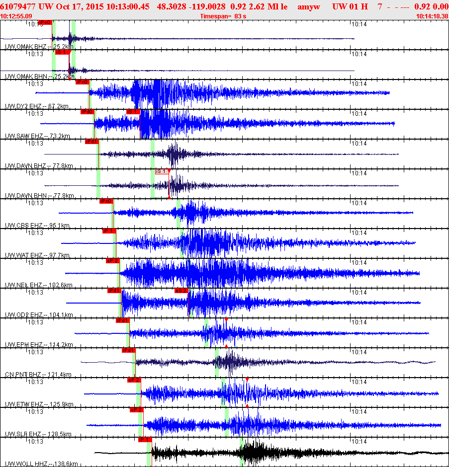449x467 pixels.
Task: Select the iPc0 pick flag on OMAK BHZ
Action: click(45, 22)
